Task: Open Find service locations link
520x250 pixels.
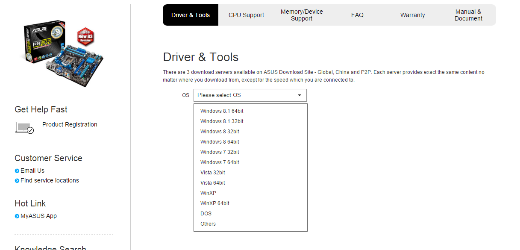Action: tap(50, 180)
